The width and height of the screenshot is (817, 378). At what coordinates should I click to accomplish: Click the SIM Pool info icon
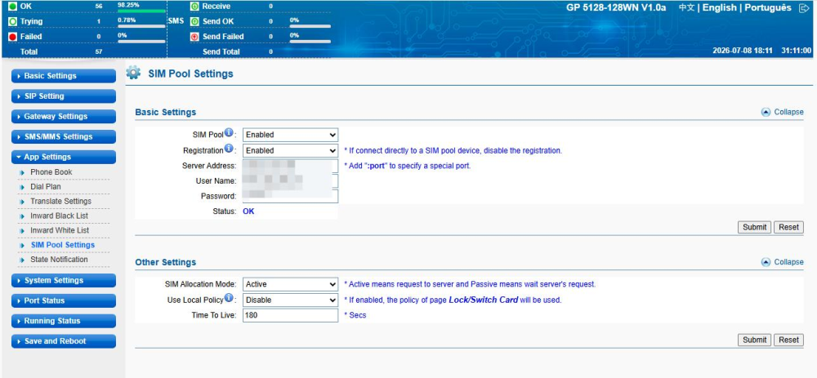229,133
